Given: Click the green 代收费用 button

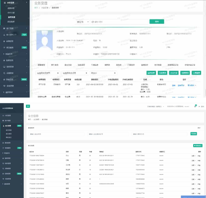Looking at the screenshot, I should pyautogui.click(x=162, y=73).
